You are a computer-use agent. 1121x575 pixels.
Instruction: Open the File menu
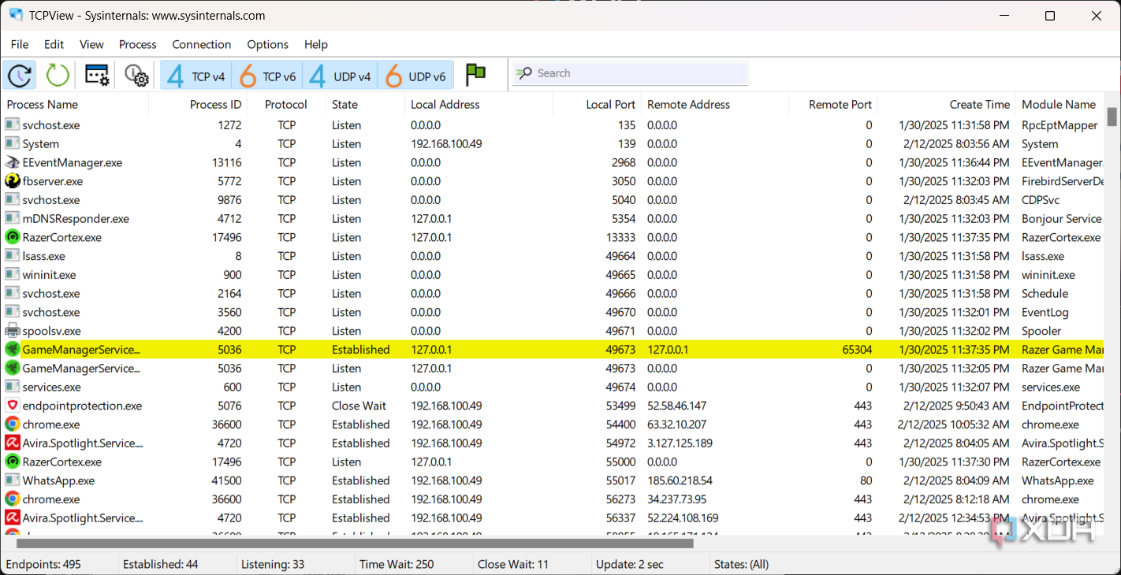coord(20,44)
